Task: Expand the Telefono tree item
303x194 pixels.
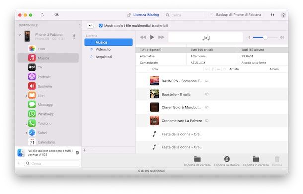Action: tap(26, 123)
